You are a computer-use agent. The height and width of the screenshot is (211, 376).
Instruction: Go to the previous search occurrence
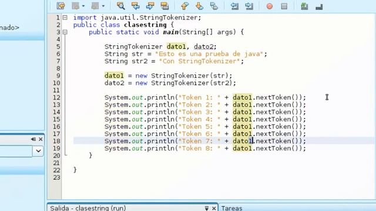(136, 6)
